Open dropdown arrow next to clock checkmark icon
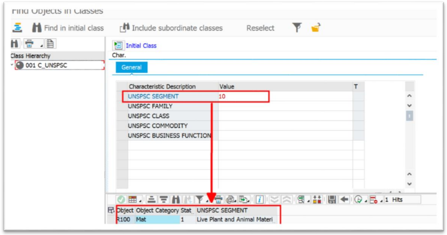Viewport: 447px width, 235px height. pyautogui.click(x=366, y=201)
